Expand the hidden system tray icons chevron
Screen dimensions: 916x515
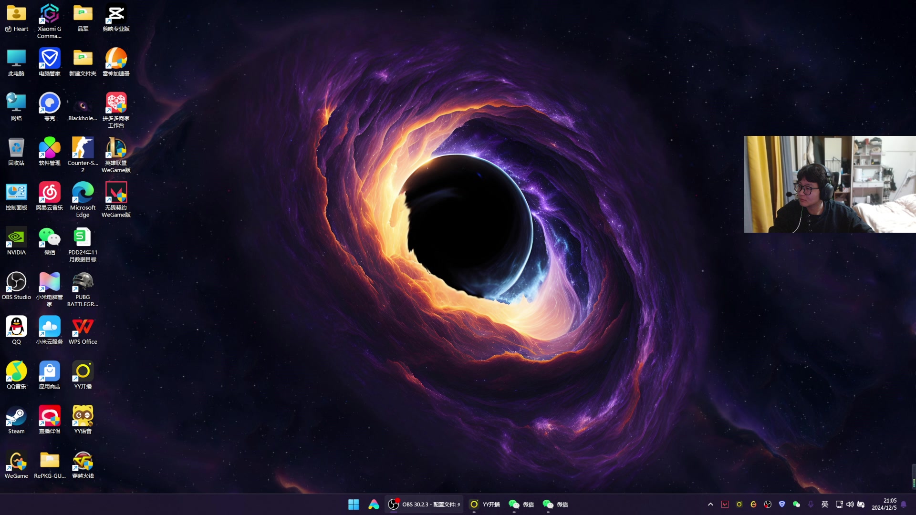click(x=710, y=505)
